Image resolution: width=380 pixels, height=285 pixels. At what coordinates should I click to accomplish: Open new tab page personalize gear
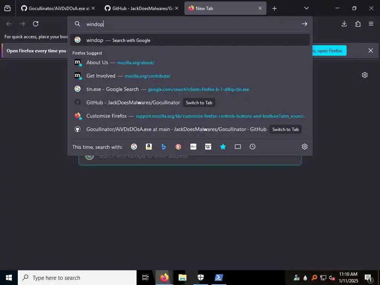pyautogui.click(x=365, y=75)
